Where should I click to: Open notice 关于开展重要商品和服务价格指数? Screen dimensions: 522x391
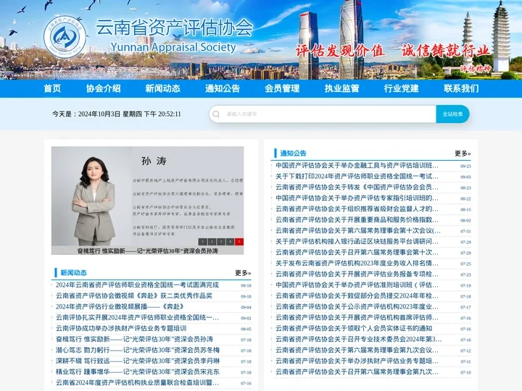click(x=357, y=220)
